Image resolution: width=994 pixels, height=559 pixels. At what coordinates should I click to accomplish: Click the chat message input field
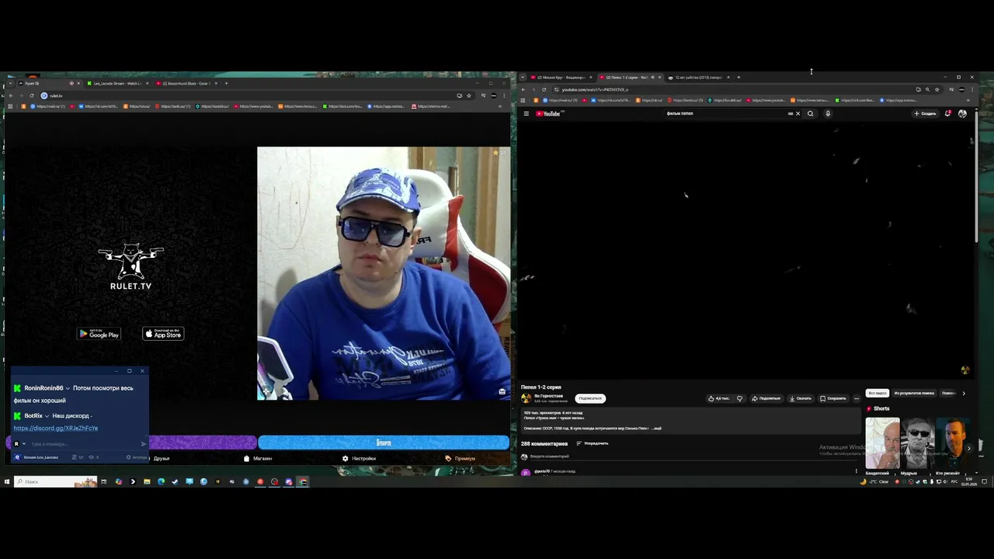tap(82, 444)
